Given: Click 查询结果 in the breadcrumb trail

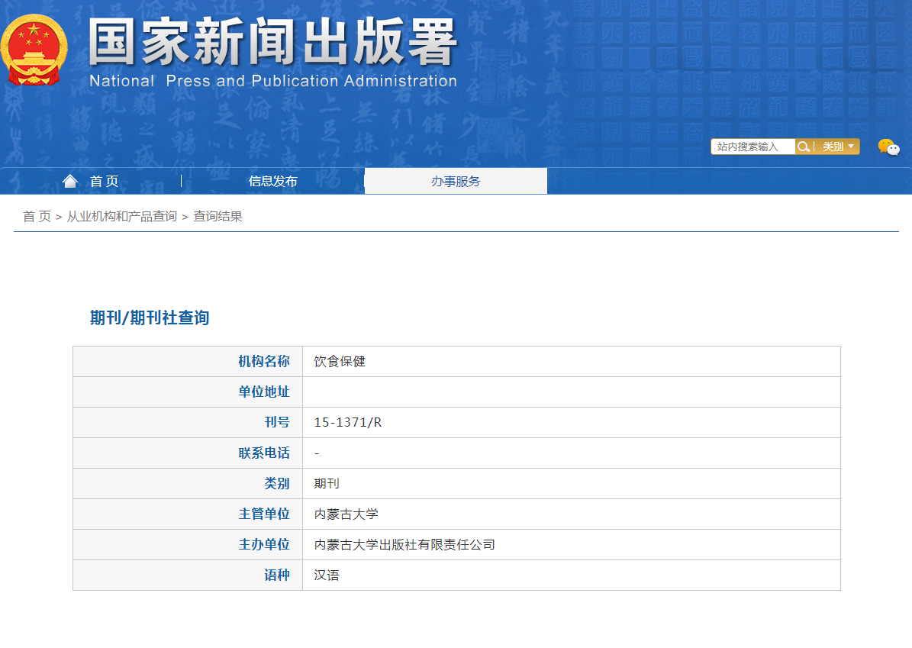Looking at the screenshot, I should 218,217.
